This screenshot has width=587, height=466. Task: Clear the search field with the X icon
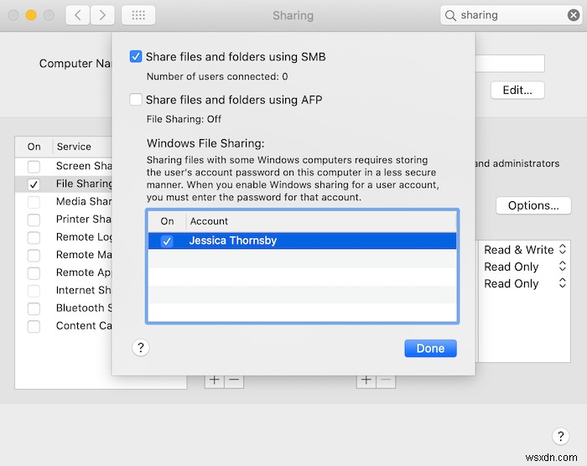point(573,15)
